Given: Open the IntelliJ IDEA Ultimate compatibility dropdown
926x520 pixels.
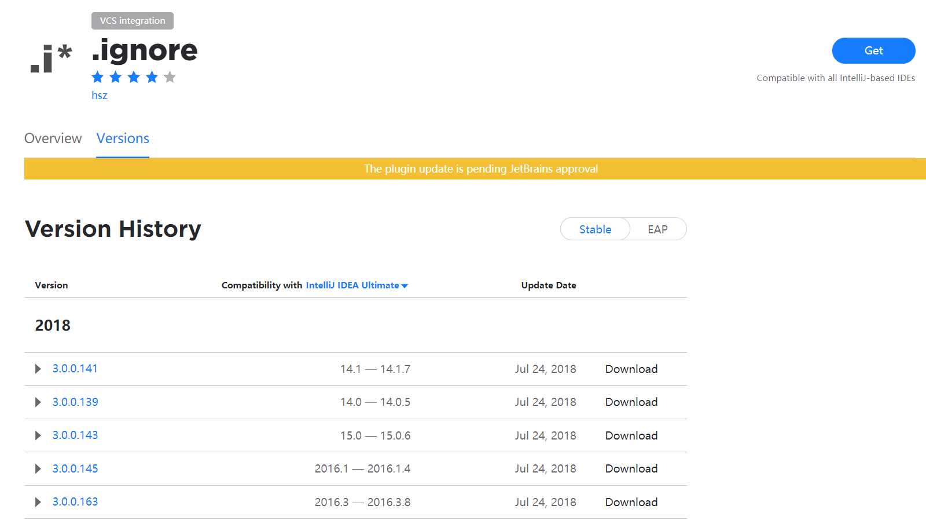Looking at the screenshot, I should [x=357, y=285].
